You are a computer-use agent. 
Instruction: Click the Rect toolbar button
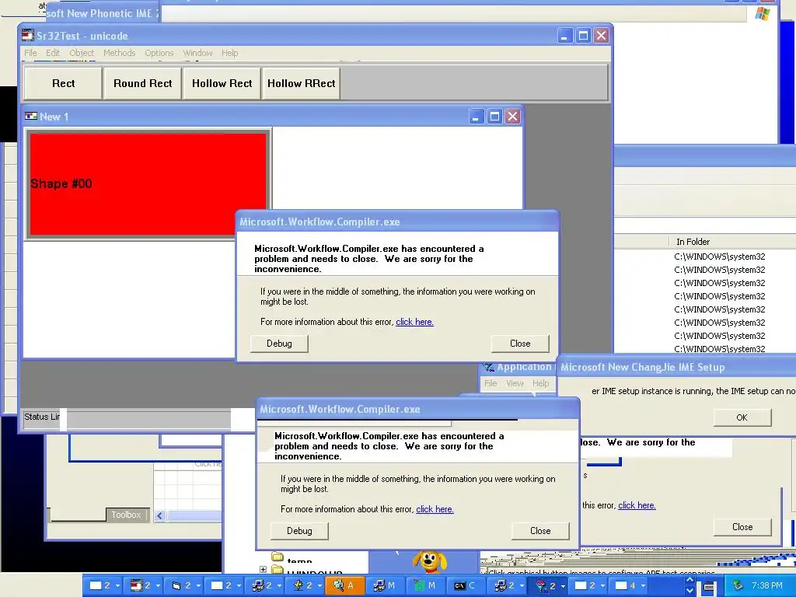coord(63,83)
